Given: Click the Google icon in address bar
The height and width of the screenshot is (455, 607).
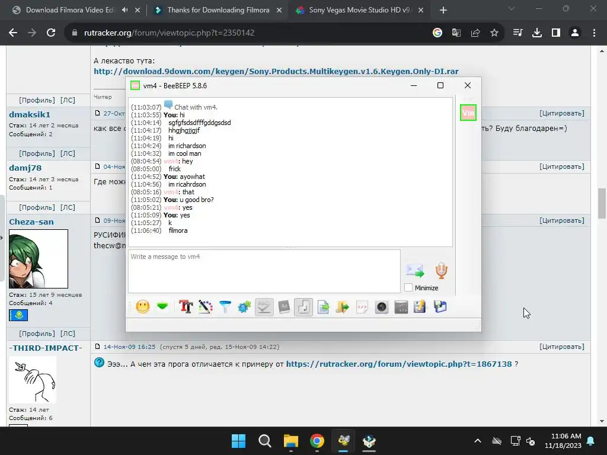Looking at the screenshot, I should [437, 33].
